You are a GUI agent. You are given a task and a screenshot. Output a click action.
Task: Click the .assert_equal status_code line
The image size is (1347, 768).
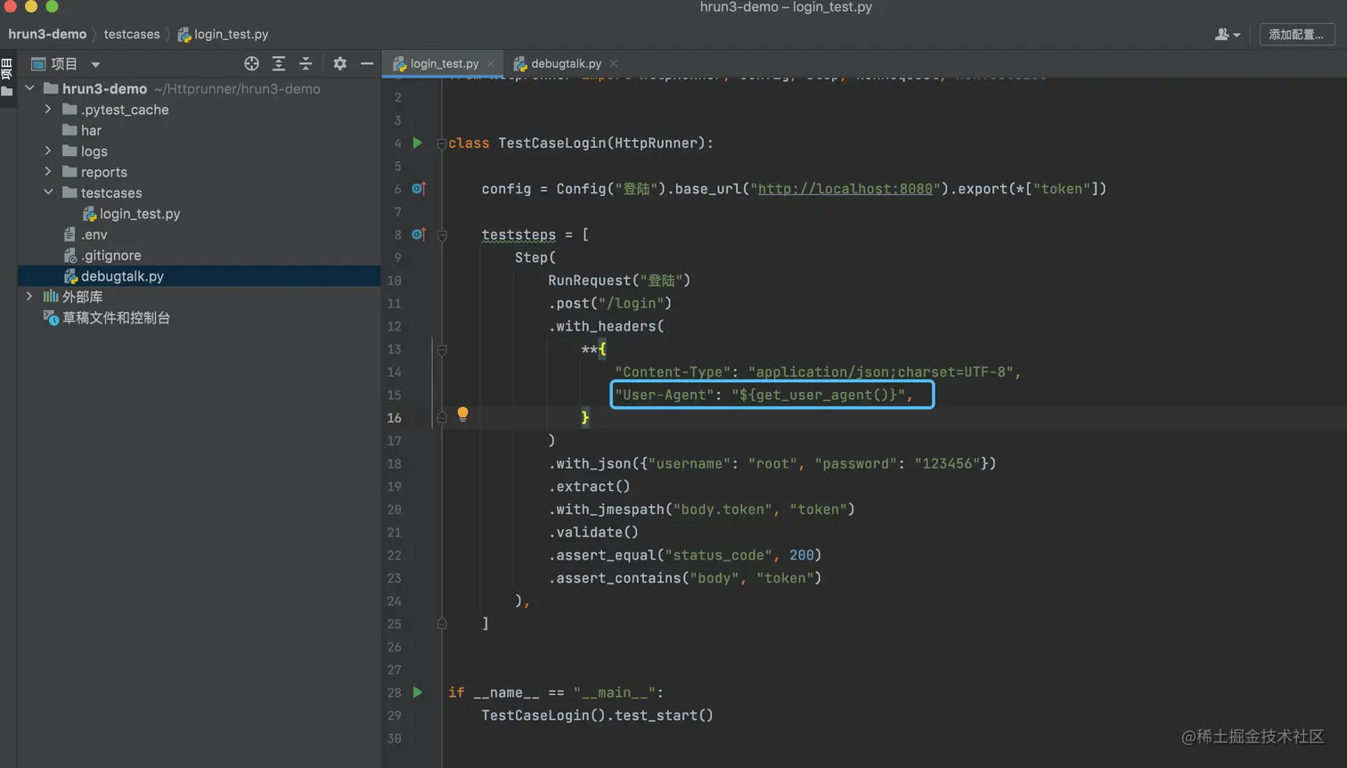[x=684, y=555]
